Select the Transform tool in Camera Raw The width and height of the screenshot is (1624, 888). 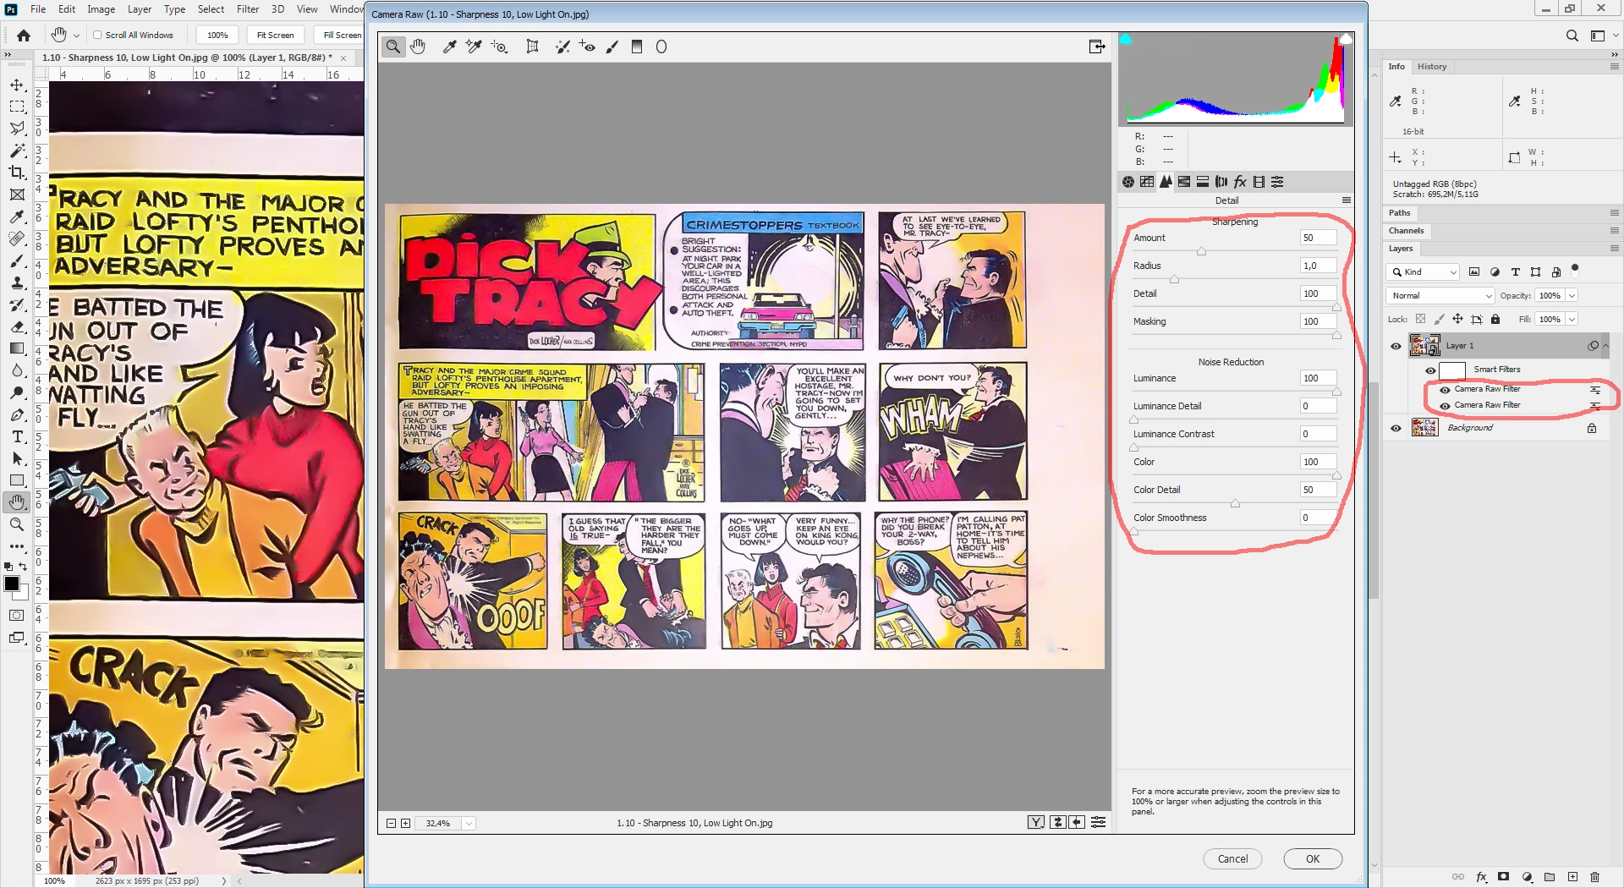532,47
